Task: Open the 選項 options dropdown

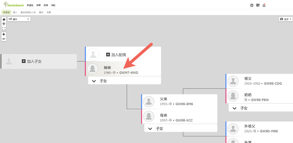Action: click(x=286, y=19)
